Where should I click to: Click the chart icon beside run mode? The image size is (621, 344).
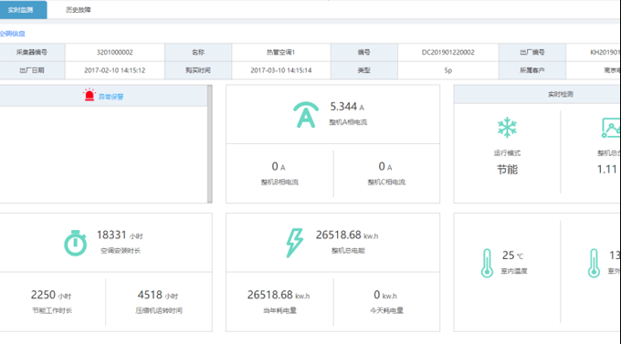[x=611, y=128]
